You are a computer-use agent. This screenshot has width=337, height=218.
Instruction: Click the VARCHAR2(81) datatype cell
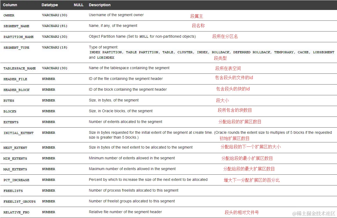pyautogui.click(x=55, y=26)
